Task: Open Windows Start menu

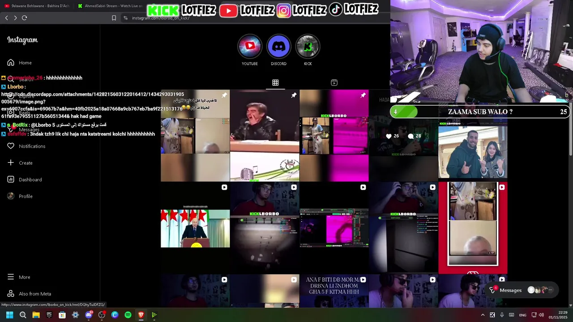Action: [9, 315]
